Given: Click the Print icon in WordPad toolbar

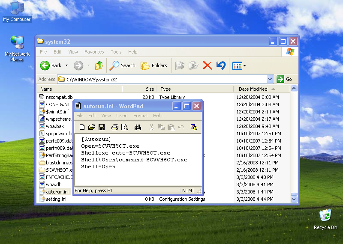Looking at the screenshot, I should tap(114, 127).
